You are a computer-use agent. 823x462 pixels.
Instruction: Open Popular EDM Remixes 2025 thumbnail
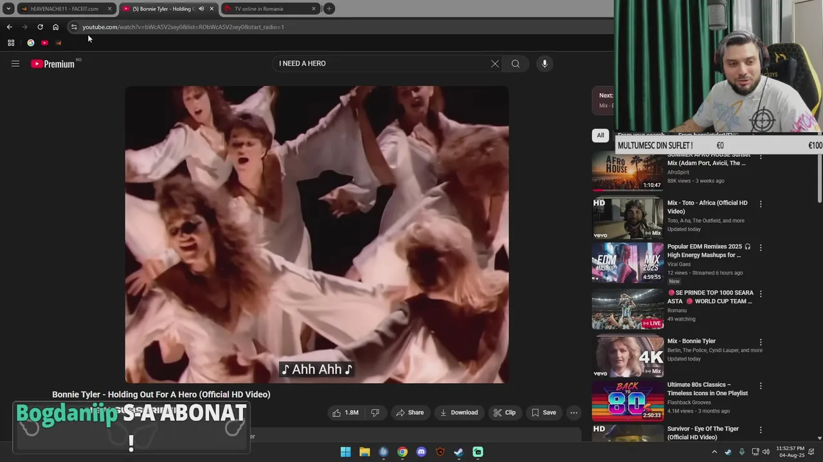[628, 262]
